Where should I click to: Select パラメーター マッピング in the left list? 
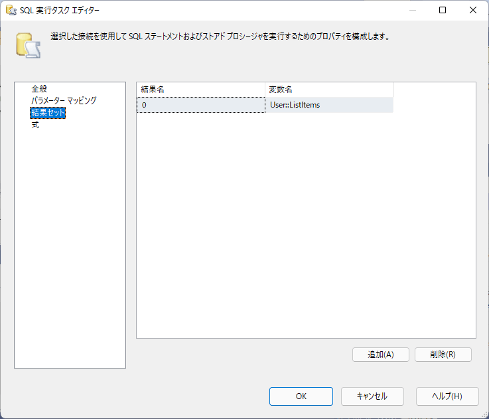64,100
